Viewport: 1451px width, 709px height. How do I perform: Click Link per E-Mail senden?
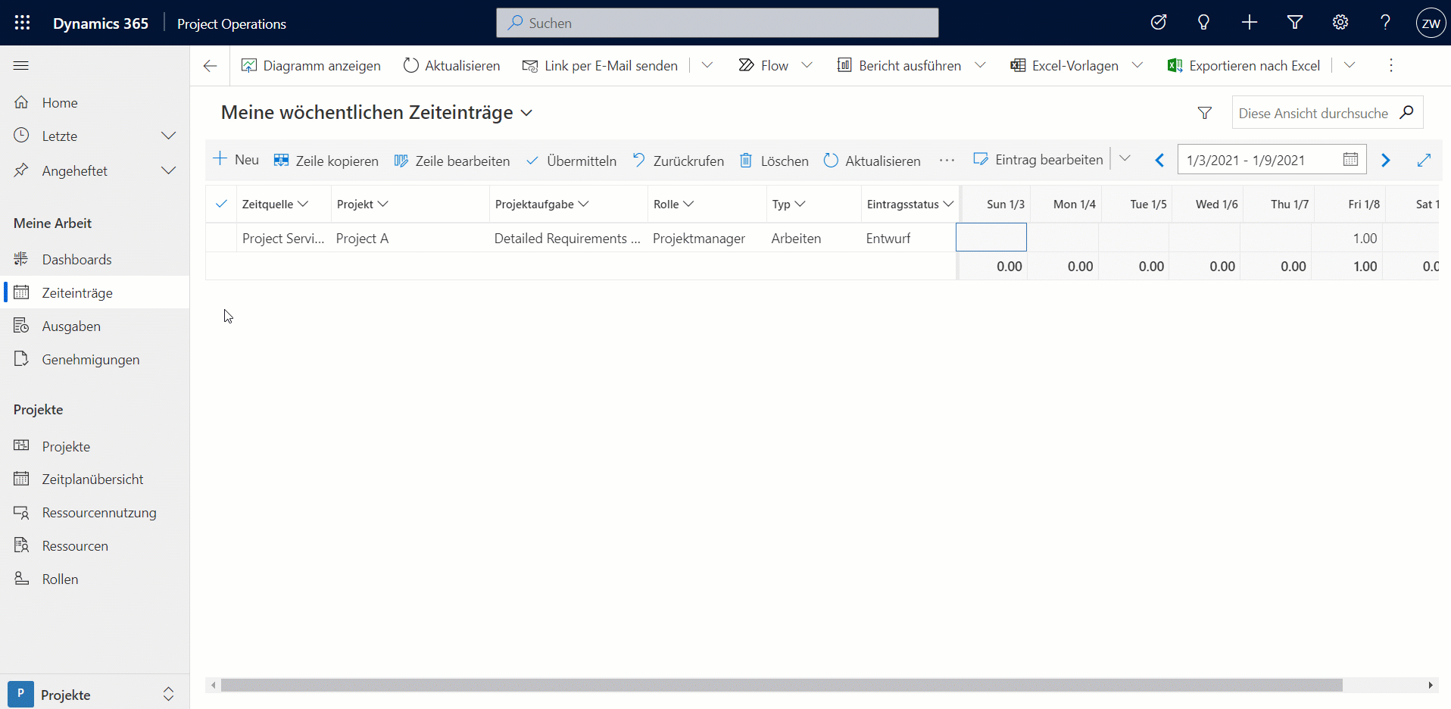pos(601,66)
